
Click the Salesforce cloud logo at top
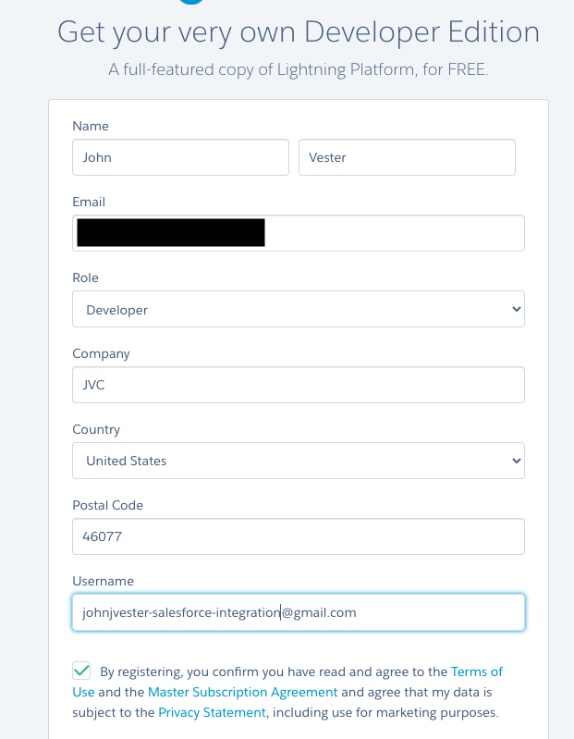click(x=190, y=3)
